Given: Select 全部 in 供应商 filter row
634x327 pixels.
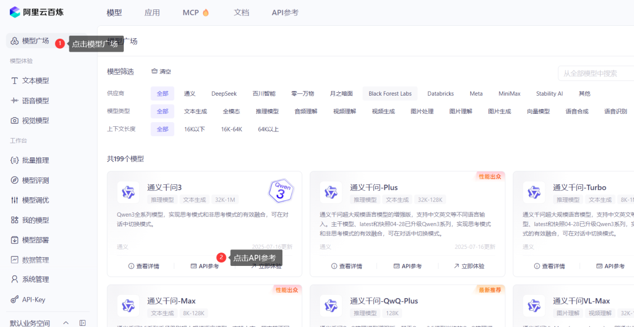Looking at the screenshot, I should click(163, 93).
